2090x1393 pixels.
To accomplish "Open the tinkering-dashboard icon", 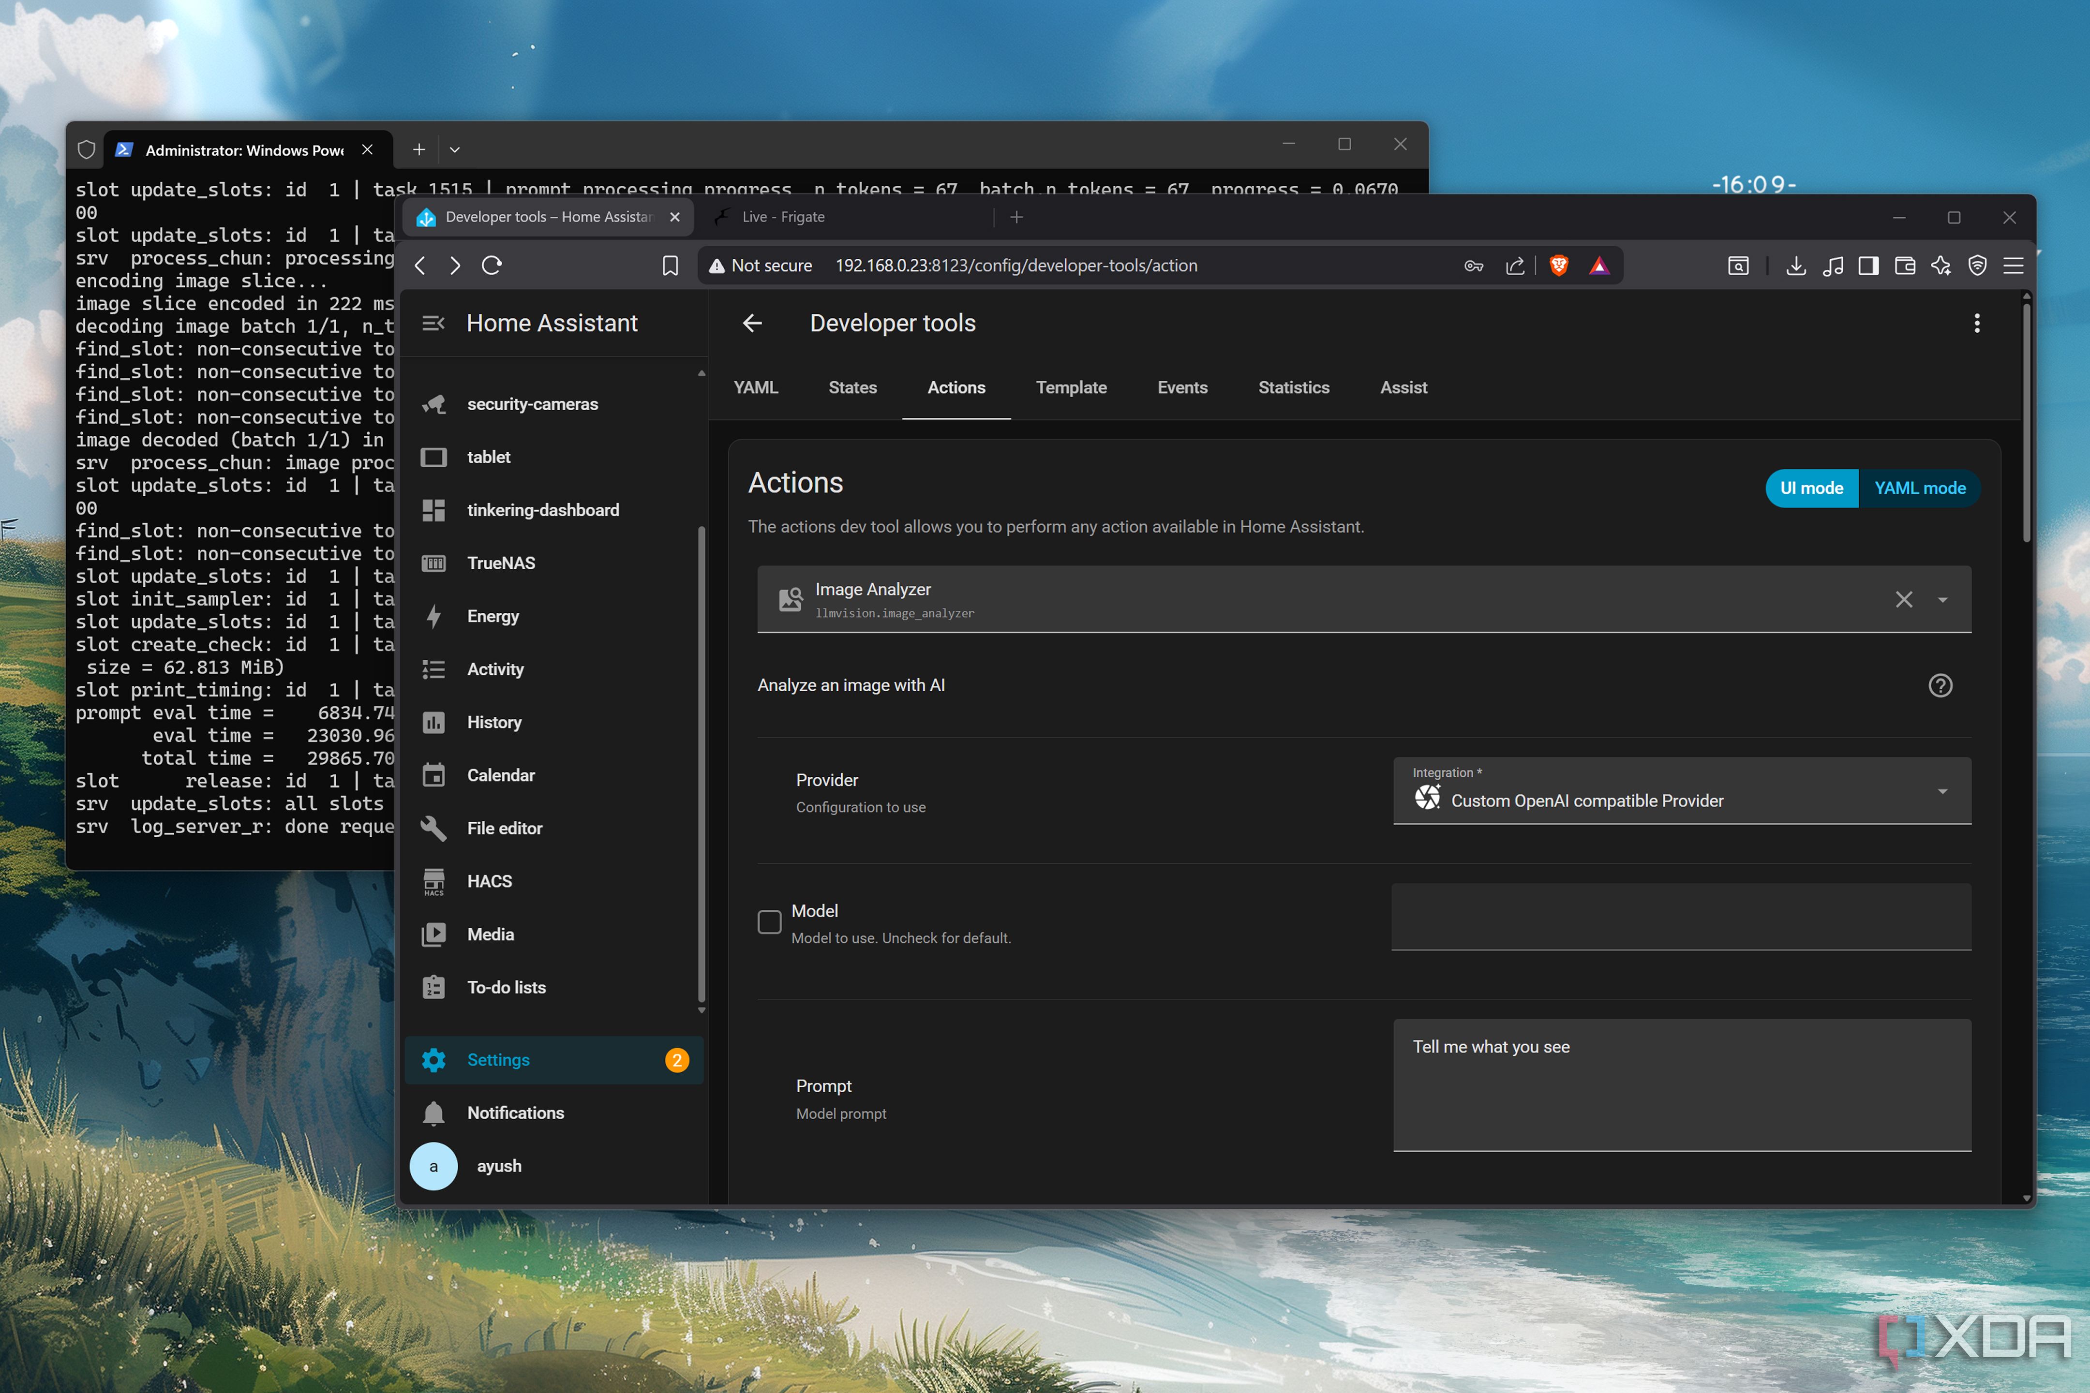I will click(433, 510).
